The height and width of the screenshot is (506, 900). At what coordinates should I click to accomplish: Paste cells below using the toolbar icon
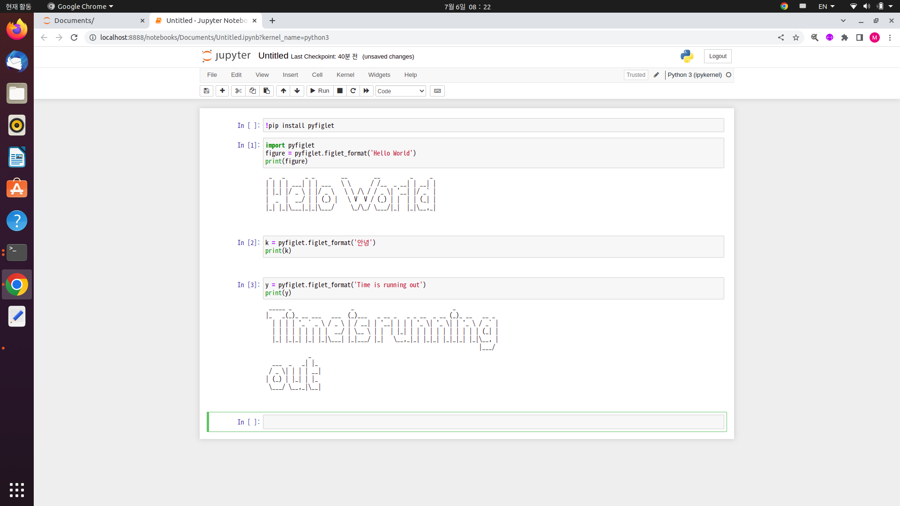tap(267, 91)
